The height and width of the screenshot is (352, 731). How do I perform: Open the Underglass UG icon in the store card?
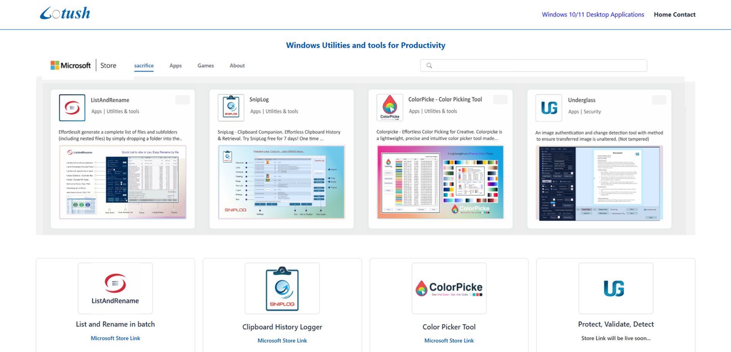pyautogui.click(x=549, y=108)
